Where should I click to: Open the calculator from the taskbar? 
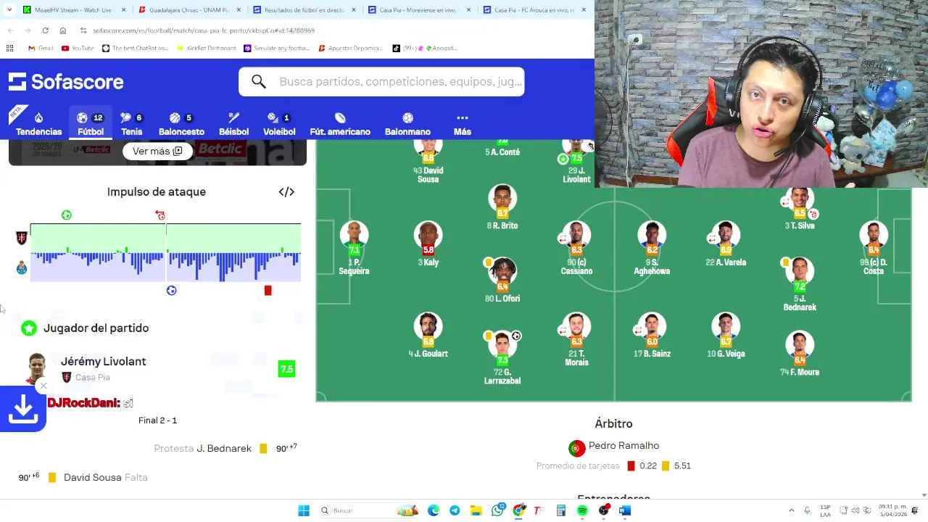tap(561, 510)
